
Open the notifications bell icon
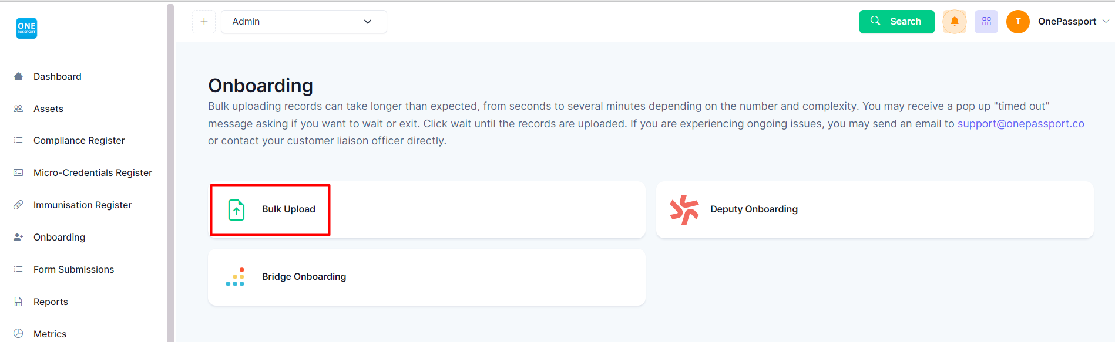955,22
